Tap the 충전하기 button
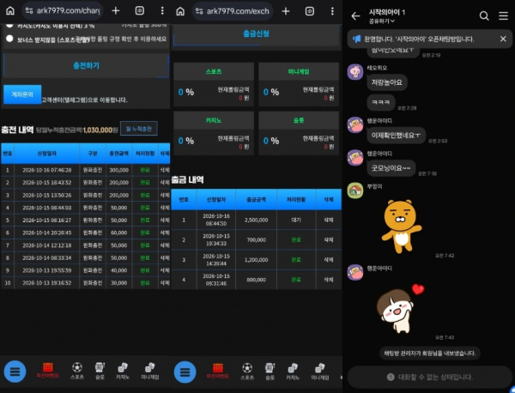 click(86, 66)
